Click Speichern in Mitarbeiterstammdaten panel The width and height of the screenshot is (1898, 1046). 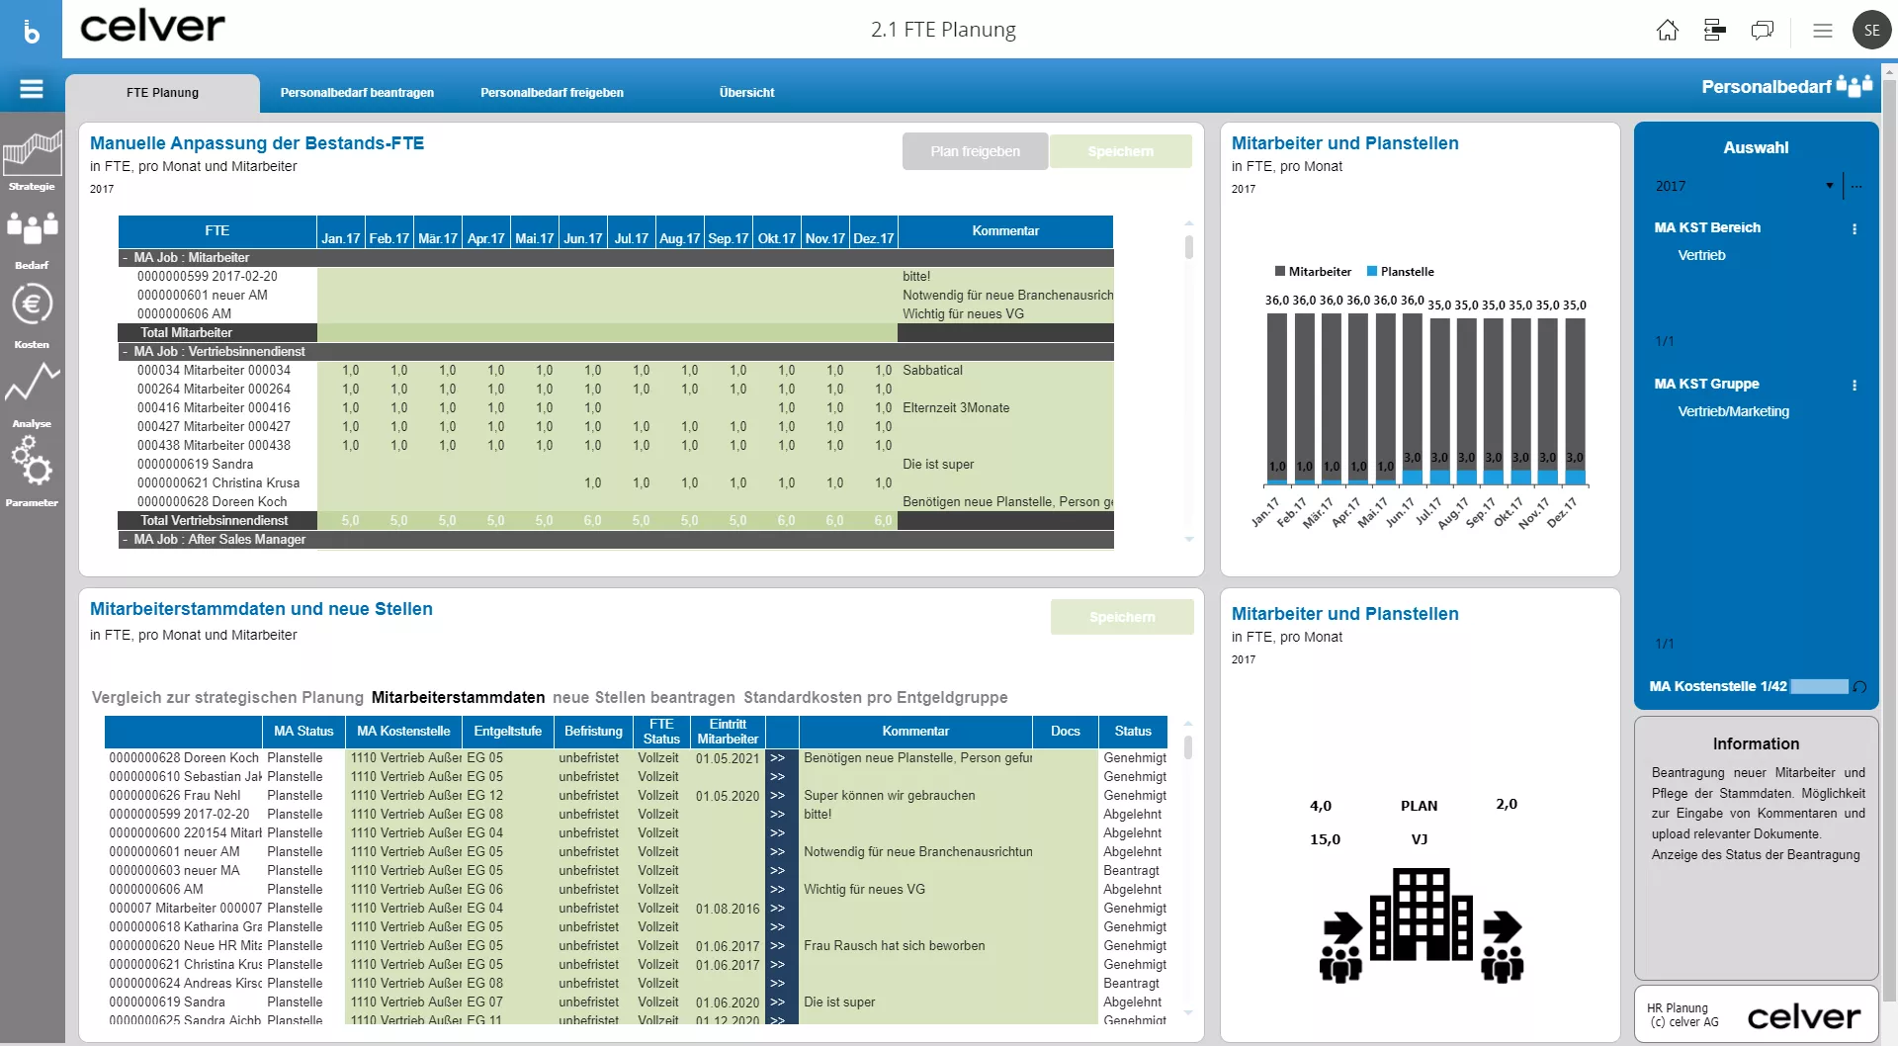pos(1122,617)
